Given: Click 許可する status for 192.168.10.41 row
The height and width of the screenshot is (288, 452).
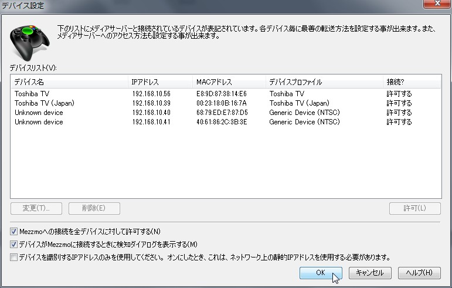Looking at the screenshot, I should [x=399, y=122].
